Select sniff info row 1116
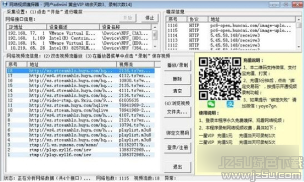304x182 pixels. (x=231, y=25)
